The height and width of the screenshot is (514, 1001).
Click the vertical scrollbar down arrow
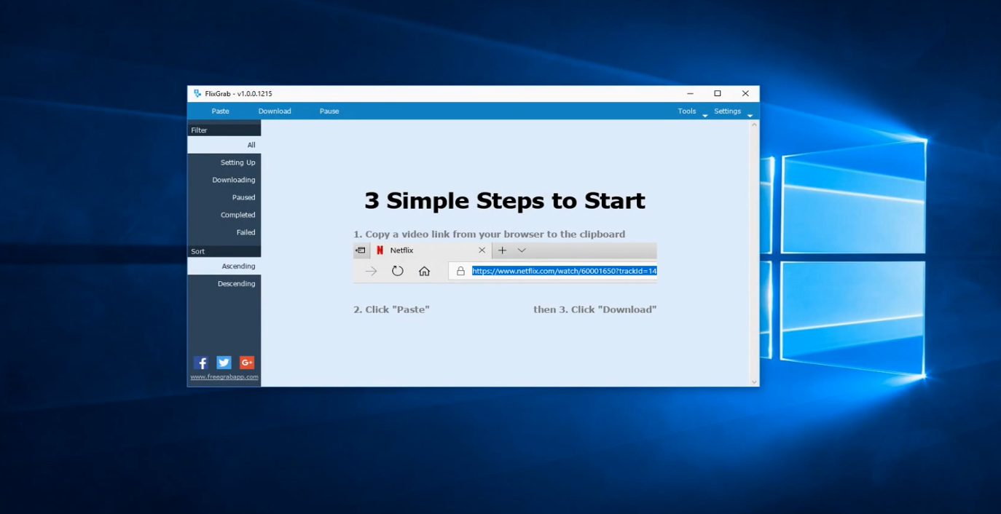[754, 381]
